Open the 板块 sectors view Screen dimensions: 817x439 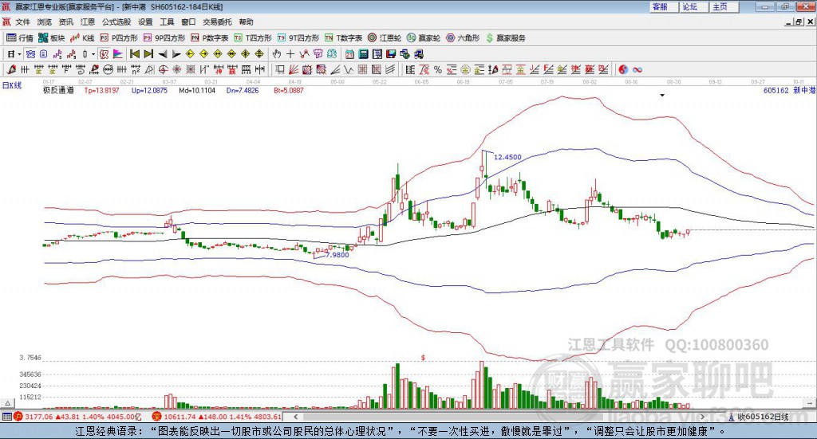[51, 38]
